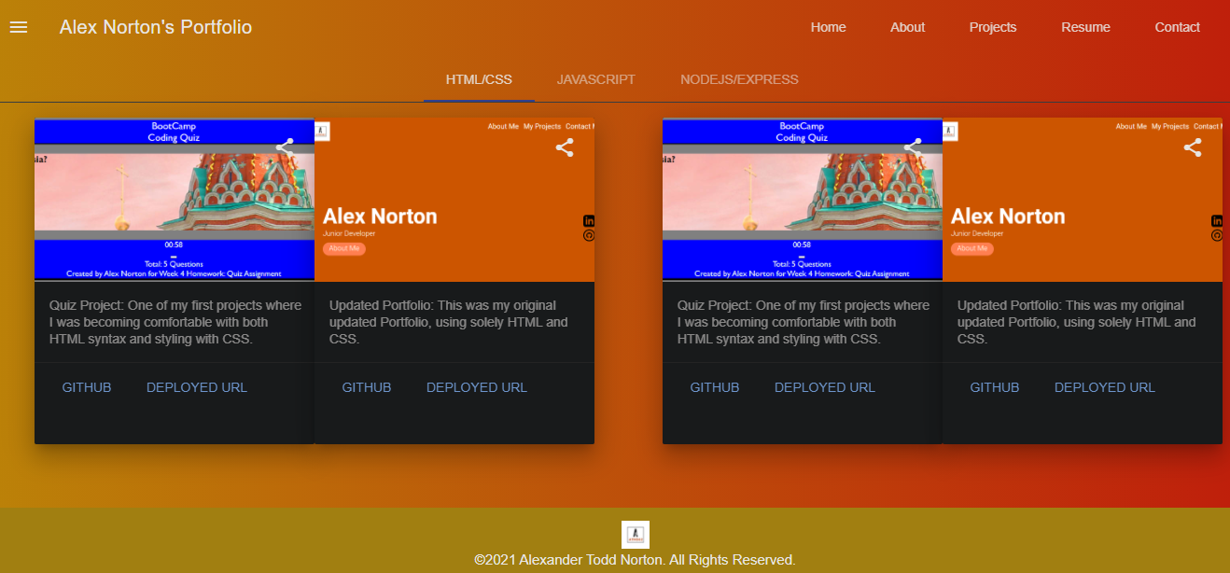Open the NODEJS/EXPRESS tab
1230x573 pixels.
coord(740,79)
